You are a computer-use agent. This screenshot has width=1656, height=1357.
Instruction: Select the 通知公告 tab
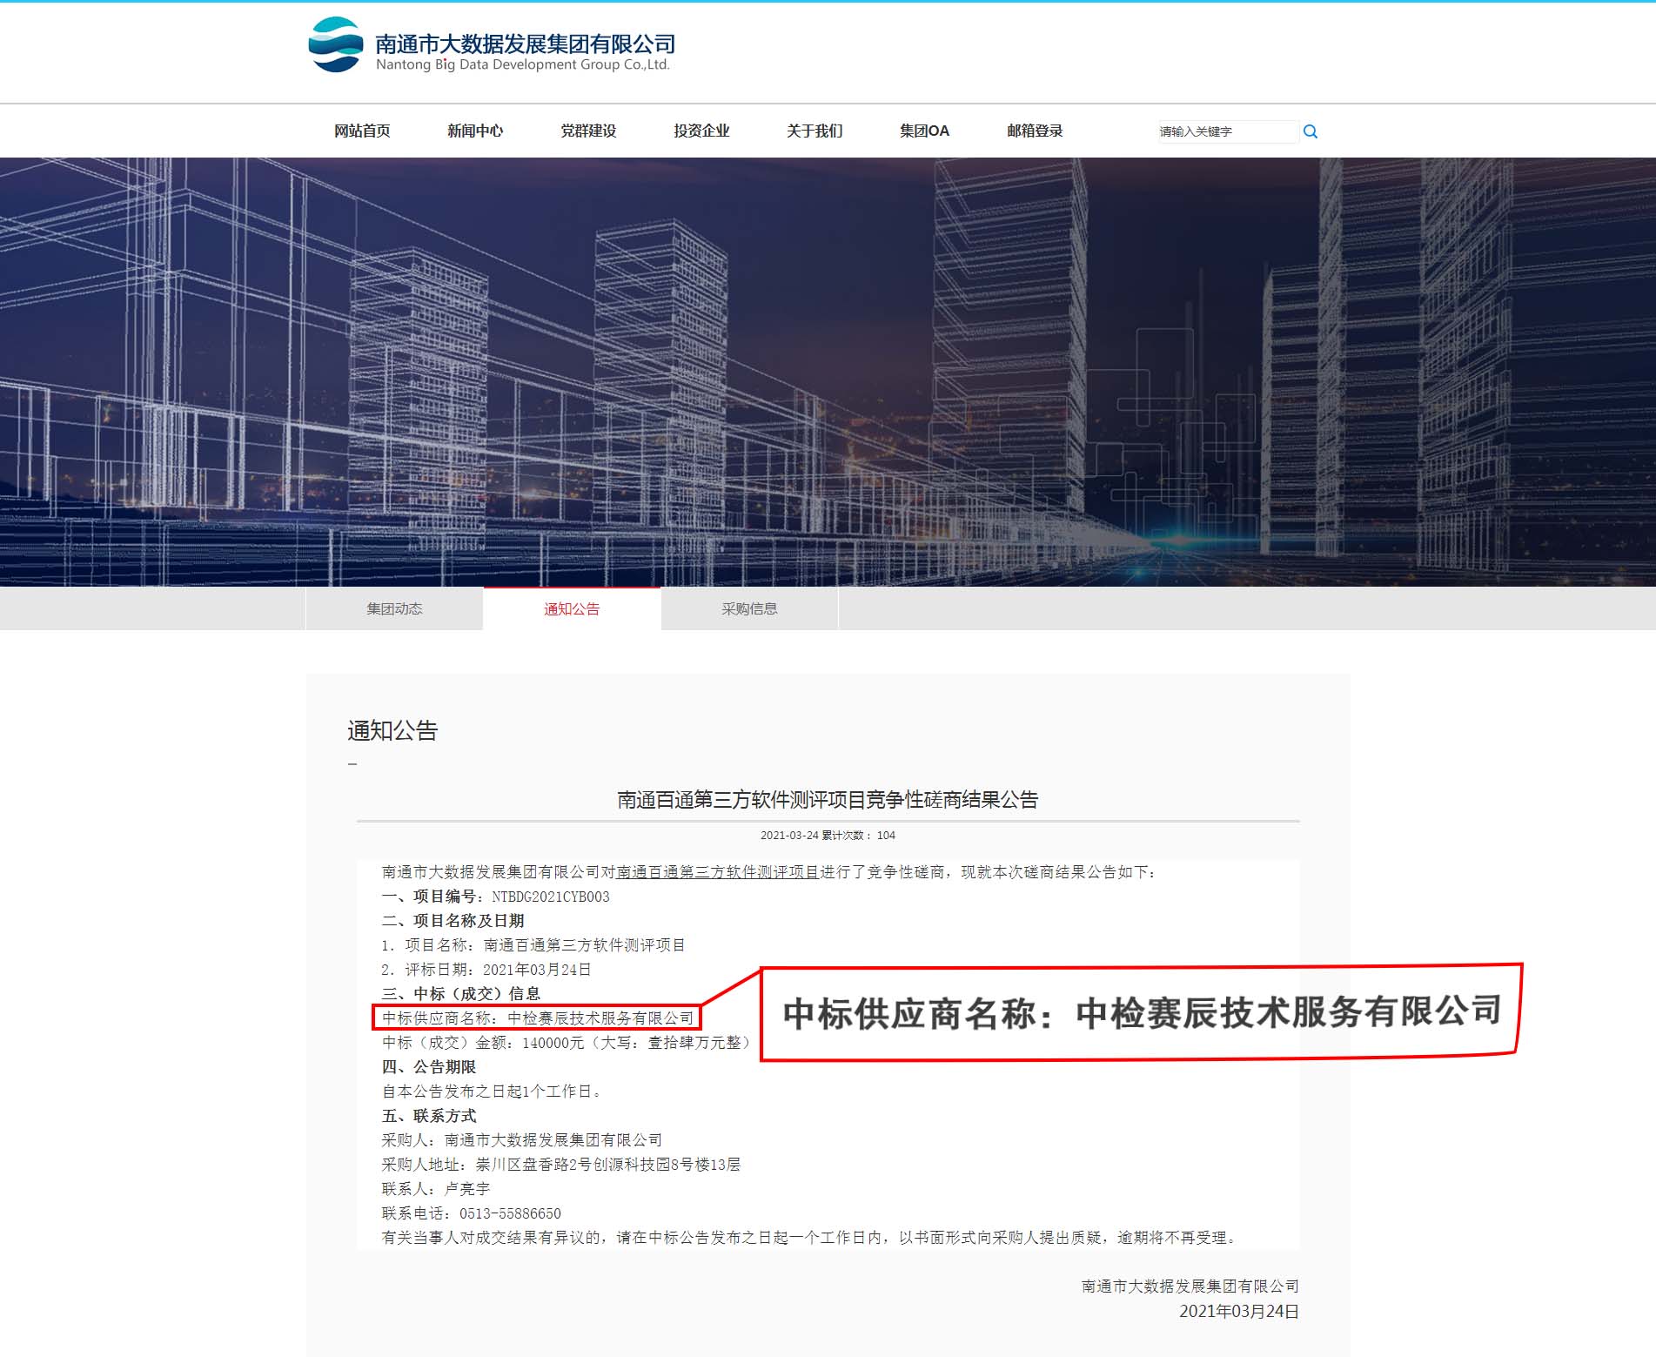572,609
